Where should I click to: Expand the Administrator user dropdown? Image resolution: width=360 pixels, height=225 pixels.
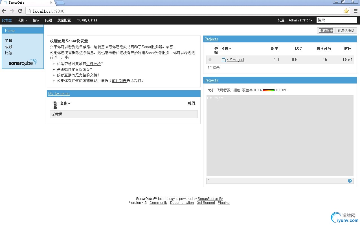(300, 20)
